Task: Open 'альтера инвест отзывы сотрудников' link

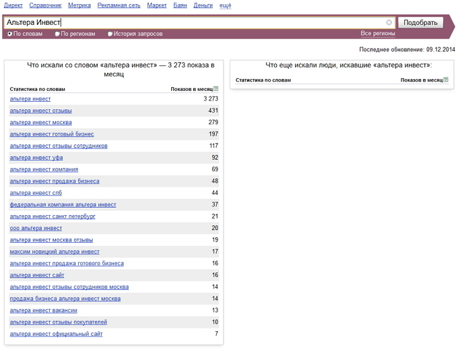Action: 59,146
